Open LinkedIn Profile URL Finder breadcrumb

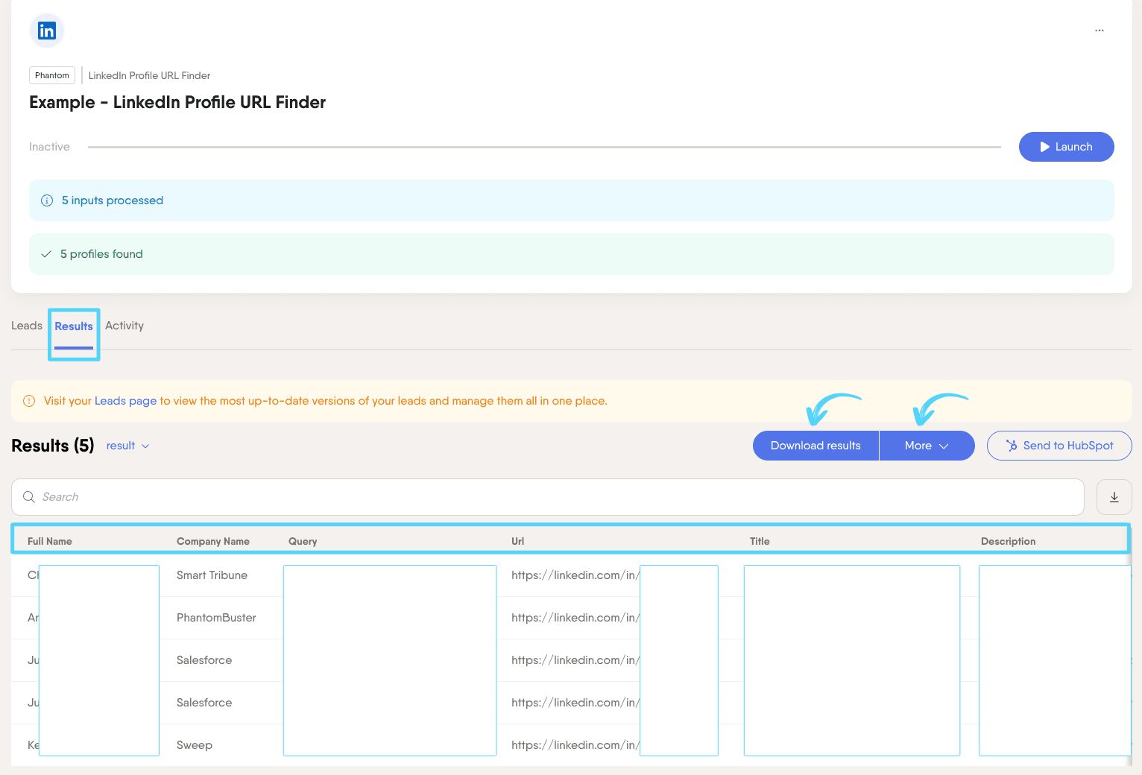tap(149, 75)
